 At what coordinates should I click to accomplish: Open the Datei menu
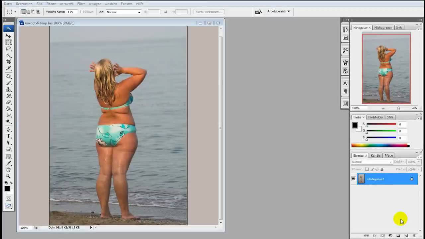(x=8, y=4)
